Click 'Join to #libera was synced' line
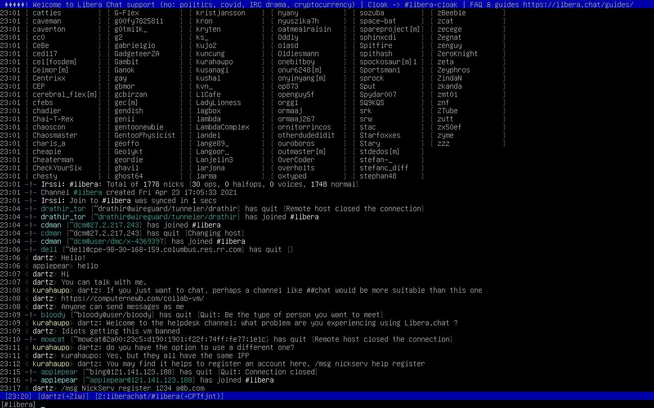This screenshot has height=408, width=654. pyautogui.click(x=108, y=200)
